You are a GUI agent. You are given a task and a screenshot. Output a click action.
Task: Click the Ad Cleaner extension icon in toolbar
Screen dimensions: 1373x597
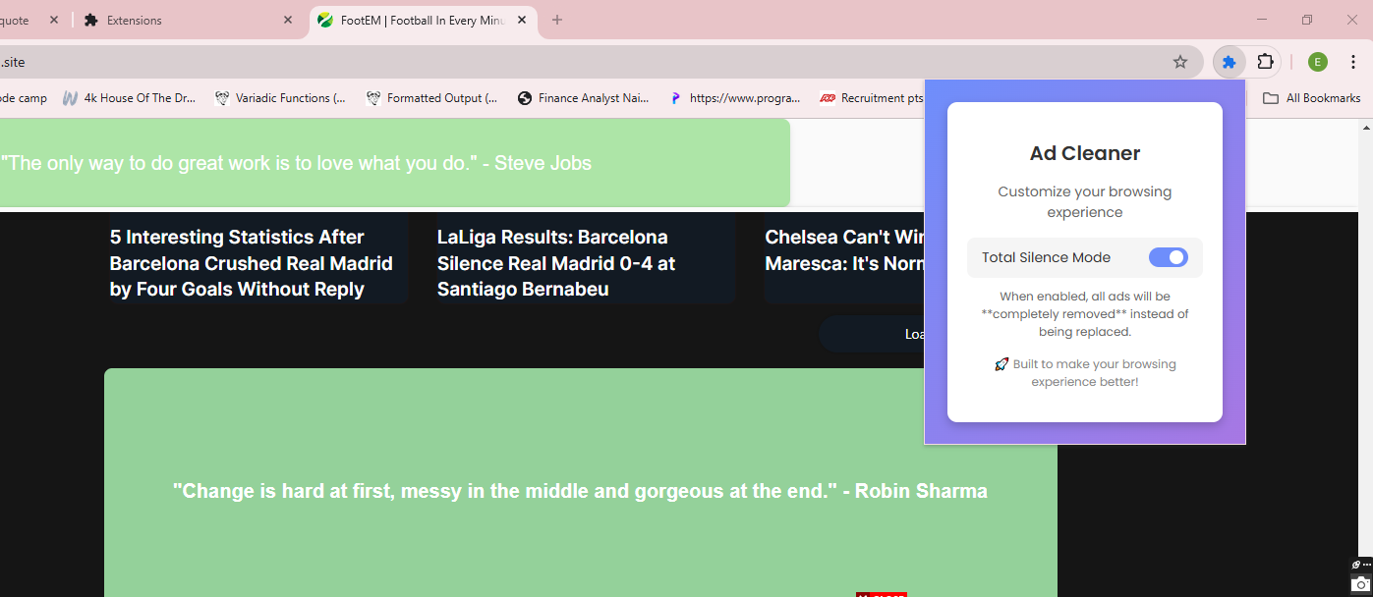[x=1229, y=62]
